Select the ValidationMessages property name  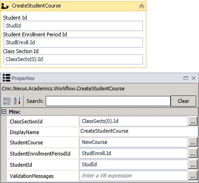[32, 176]
